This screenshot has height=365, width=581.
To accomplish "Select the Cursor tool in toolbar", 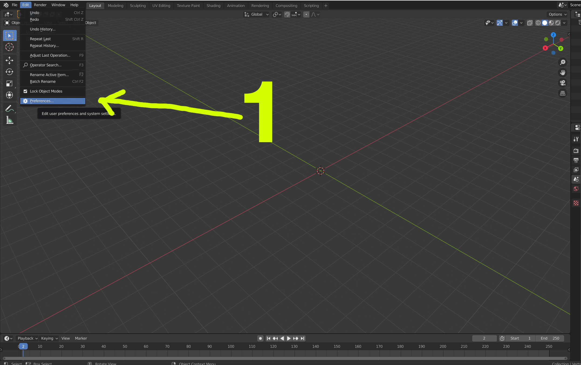I will coord(9,47).
